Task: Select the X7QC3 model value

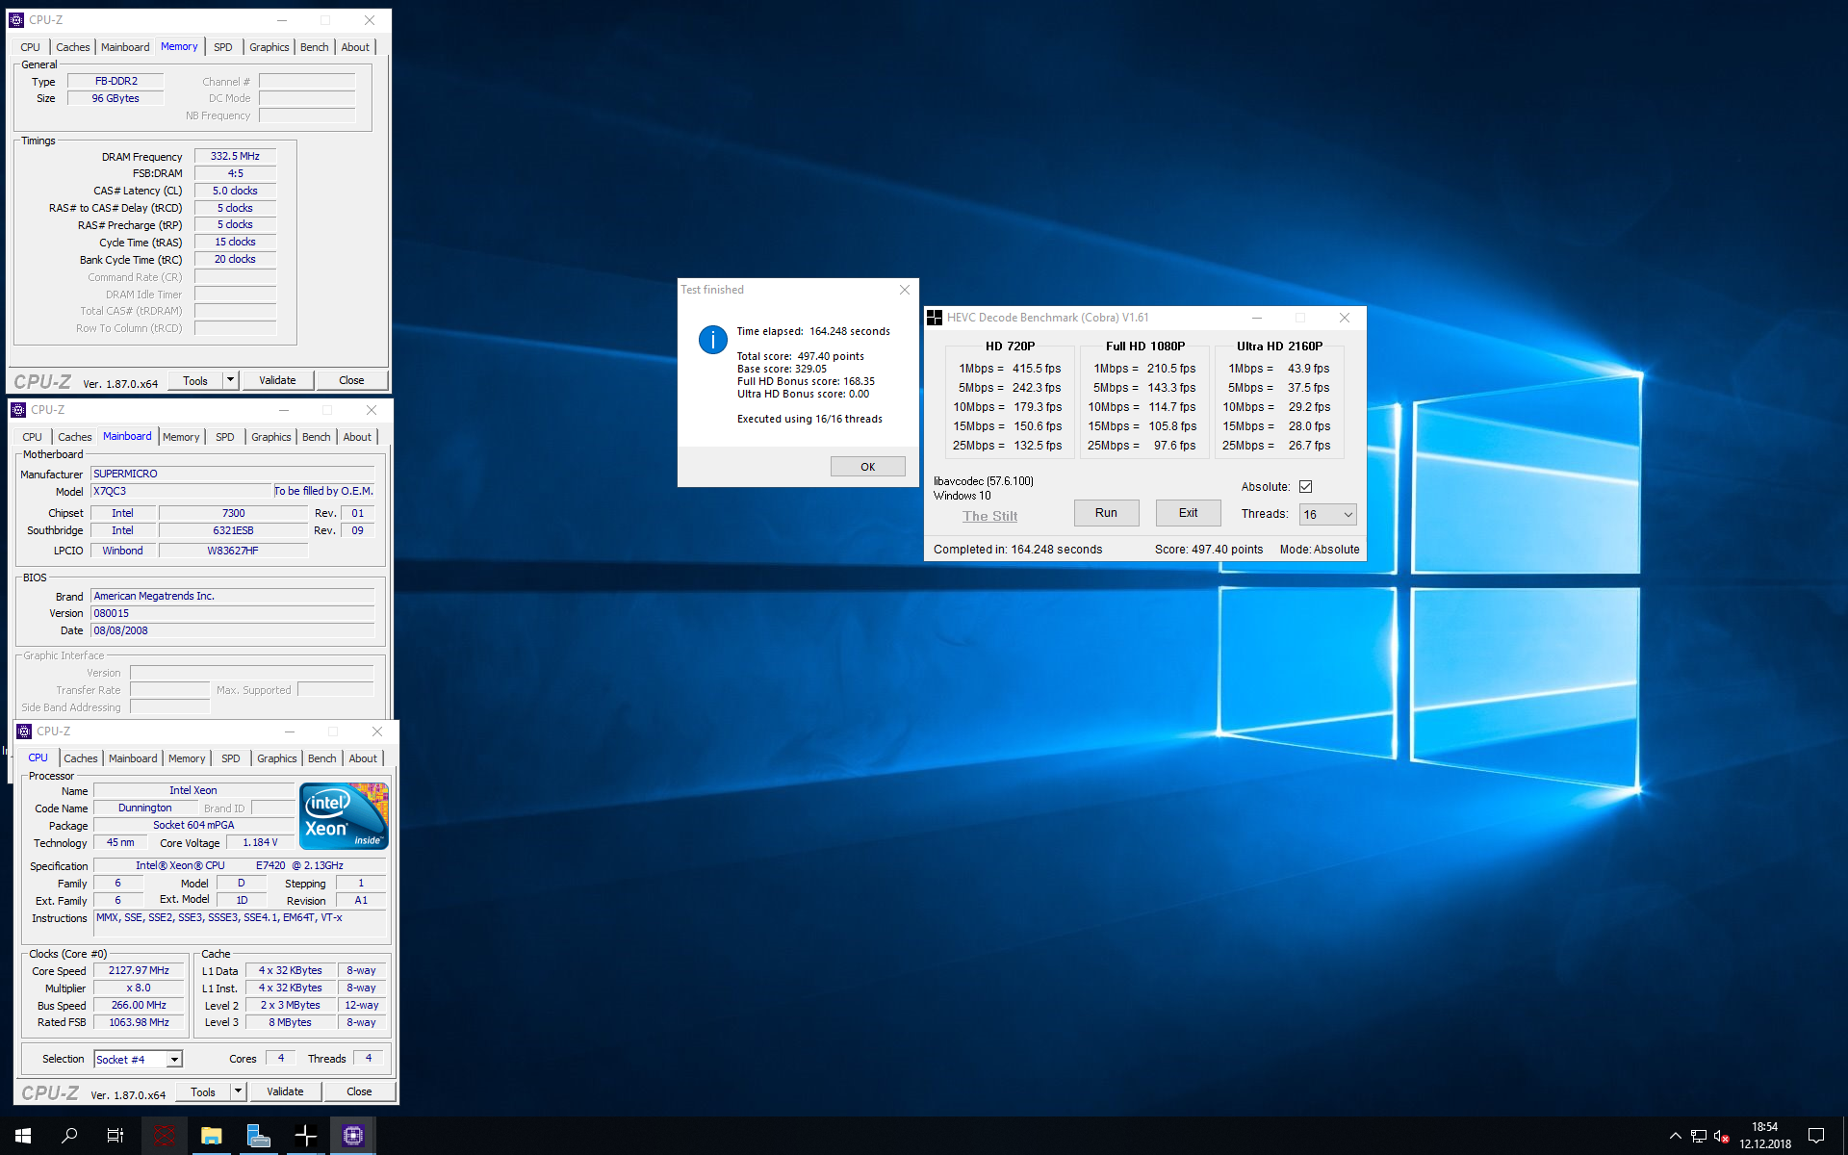Action: point(181,491)
